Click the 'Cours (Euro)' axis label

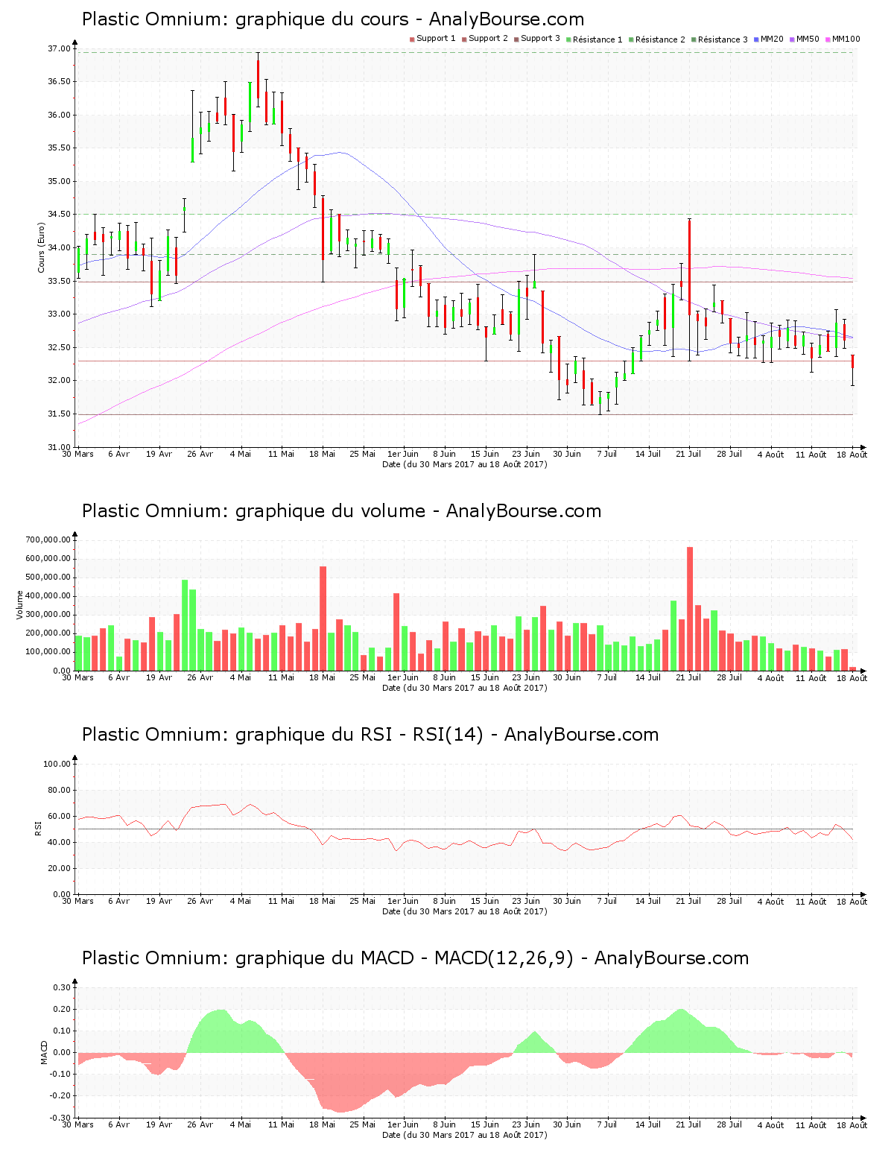tap(42, 247)
